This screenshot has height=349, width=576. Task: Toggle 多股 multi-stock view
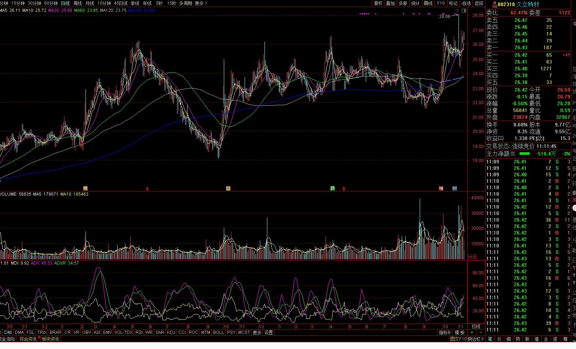coord(403,3)
